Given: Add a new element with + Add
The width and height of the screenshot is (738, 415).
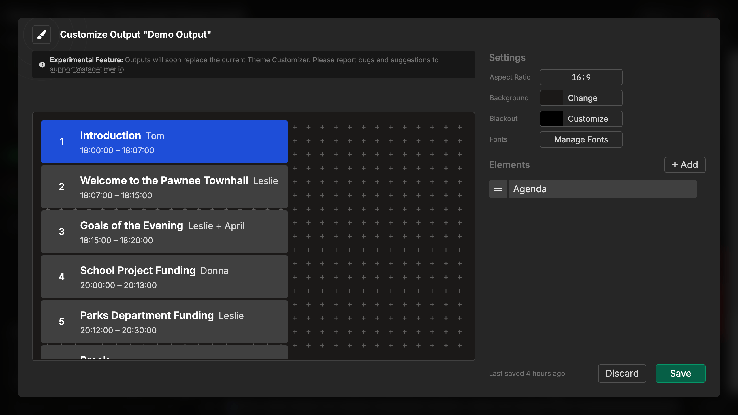Looking at the screenshot, I should coord(685,165).
